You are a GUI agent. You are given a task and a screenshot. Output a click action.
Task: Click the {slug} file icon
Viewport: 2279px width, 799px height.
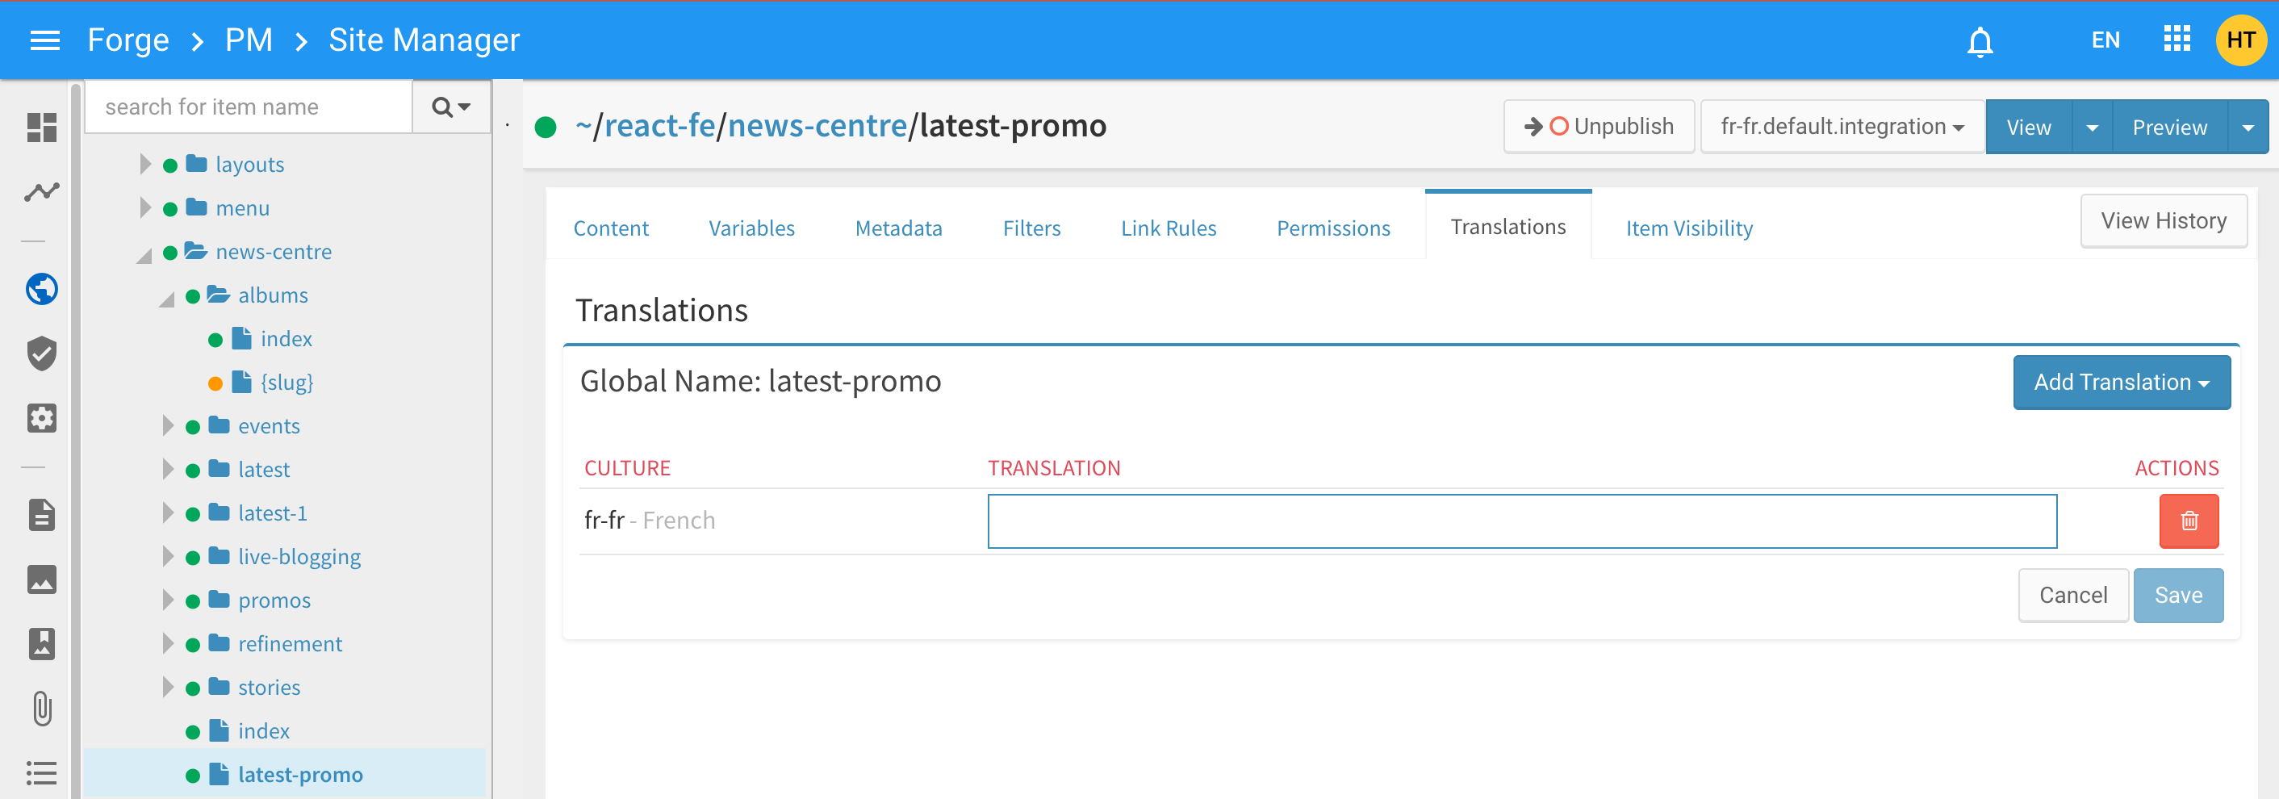tap(241, 382)
